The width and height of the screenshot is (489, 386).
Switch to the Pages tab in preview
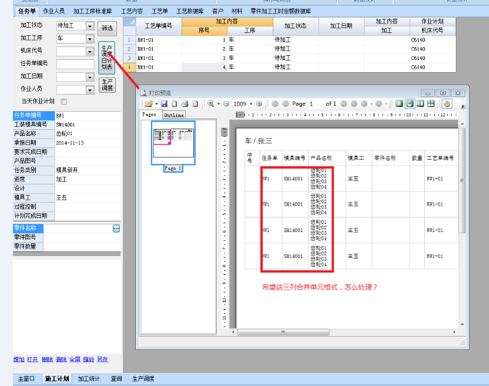pyautogui.click(x=149, y=115)
